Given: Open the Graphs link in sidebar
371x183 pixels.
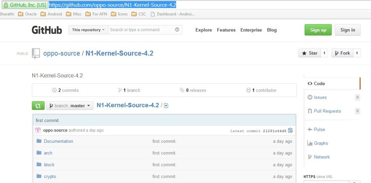Looking at the screenshot, I should [x=321, y=143].
